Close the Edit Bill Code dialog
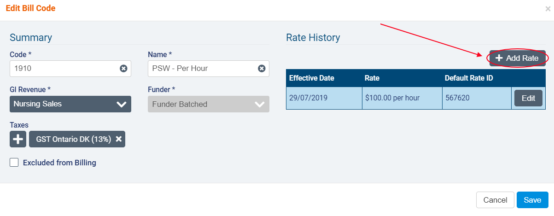This screenshot has height=216, width=554. (548, 9)
